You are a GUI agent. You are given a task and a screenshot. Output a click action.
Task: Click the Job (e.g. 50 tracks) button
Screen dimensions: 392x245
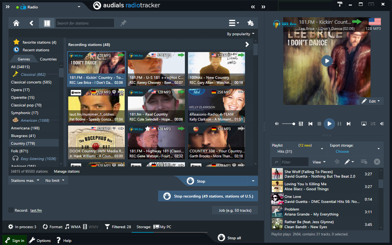(235, 210)
